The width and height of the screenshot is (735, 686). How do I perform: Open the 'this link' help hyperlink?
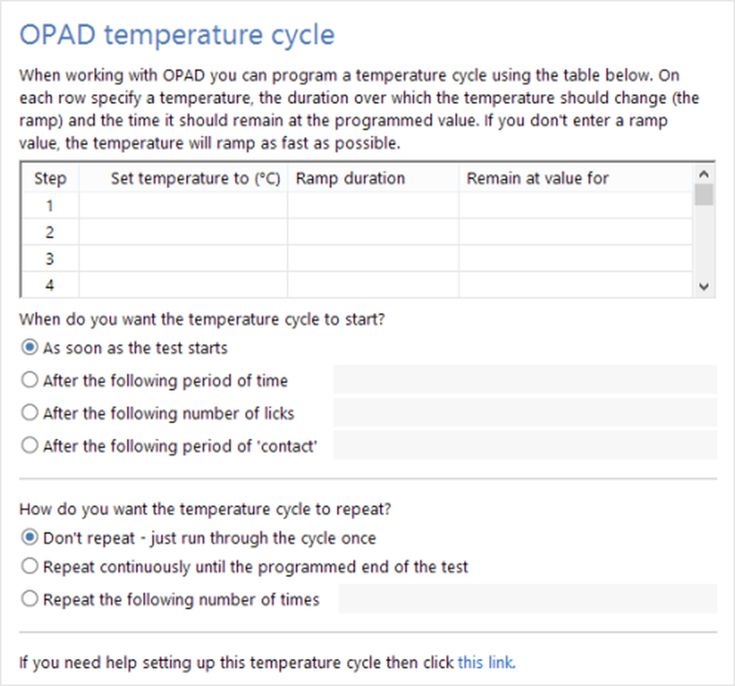(x=486, y=662)
